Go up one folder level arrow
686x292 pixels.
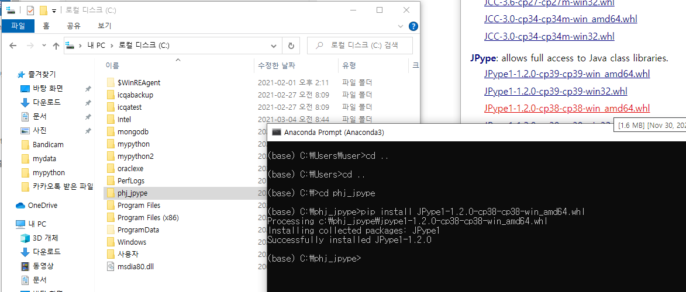tap(56, 46)
